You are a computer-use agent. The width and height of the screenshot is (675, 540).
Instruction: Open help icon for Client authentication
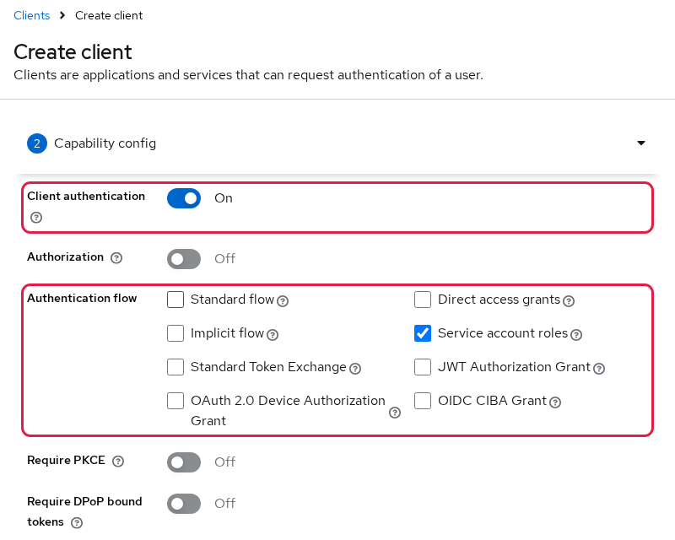36,218
